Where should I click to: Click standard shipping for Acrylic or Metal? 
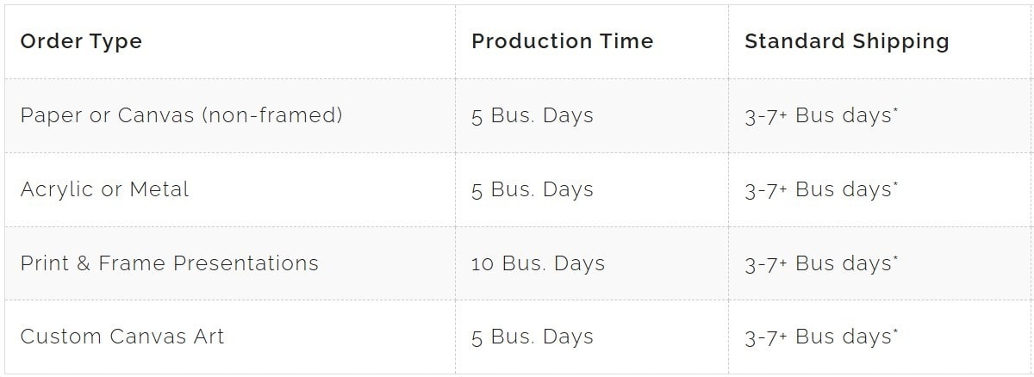click(820, 190)
